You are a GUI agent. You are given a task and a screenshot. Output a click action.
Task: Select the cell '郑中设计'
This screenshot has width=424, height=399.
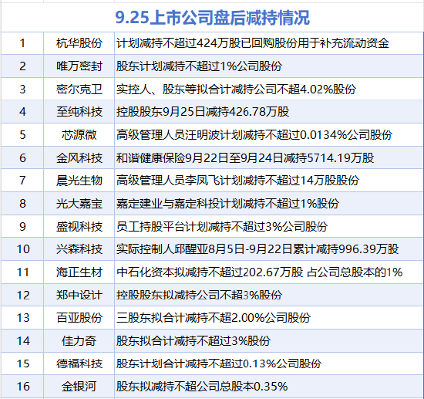(x=79, y=295)
